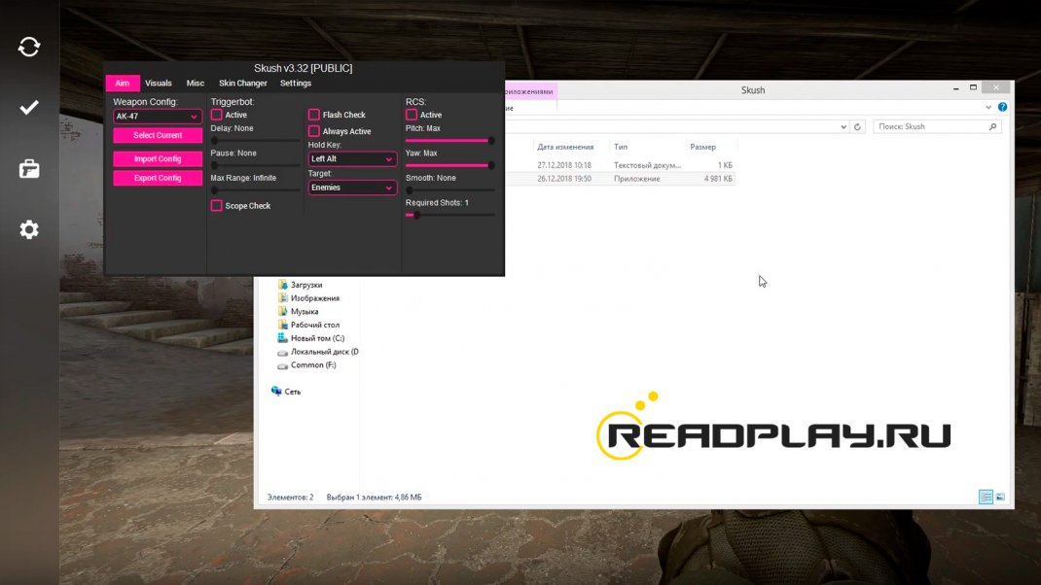Select the Сеть network icon
Screen dimensions: 1041x585
tap(276, 392)
